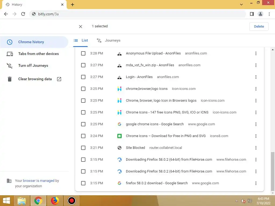
Task: Check the chrome,browser,logo Icons entry
Action: tap(83, 89)
